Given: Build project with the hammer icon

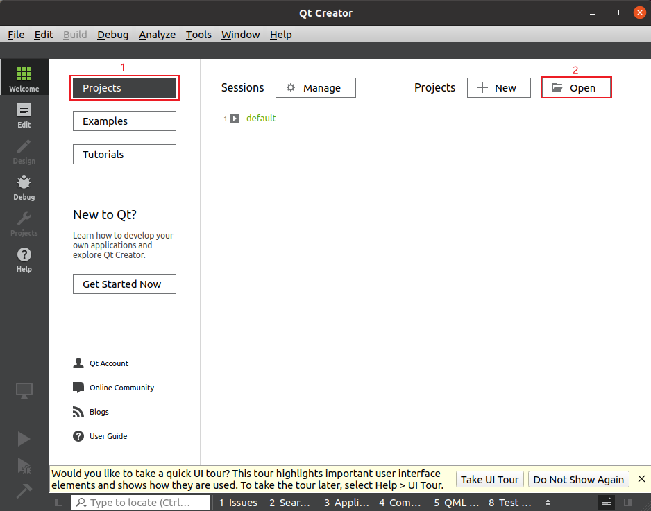Looking at the screenshot, I should click(24, 491).
